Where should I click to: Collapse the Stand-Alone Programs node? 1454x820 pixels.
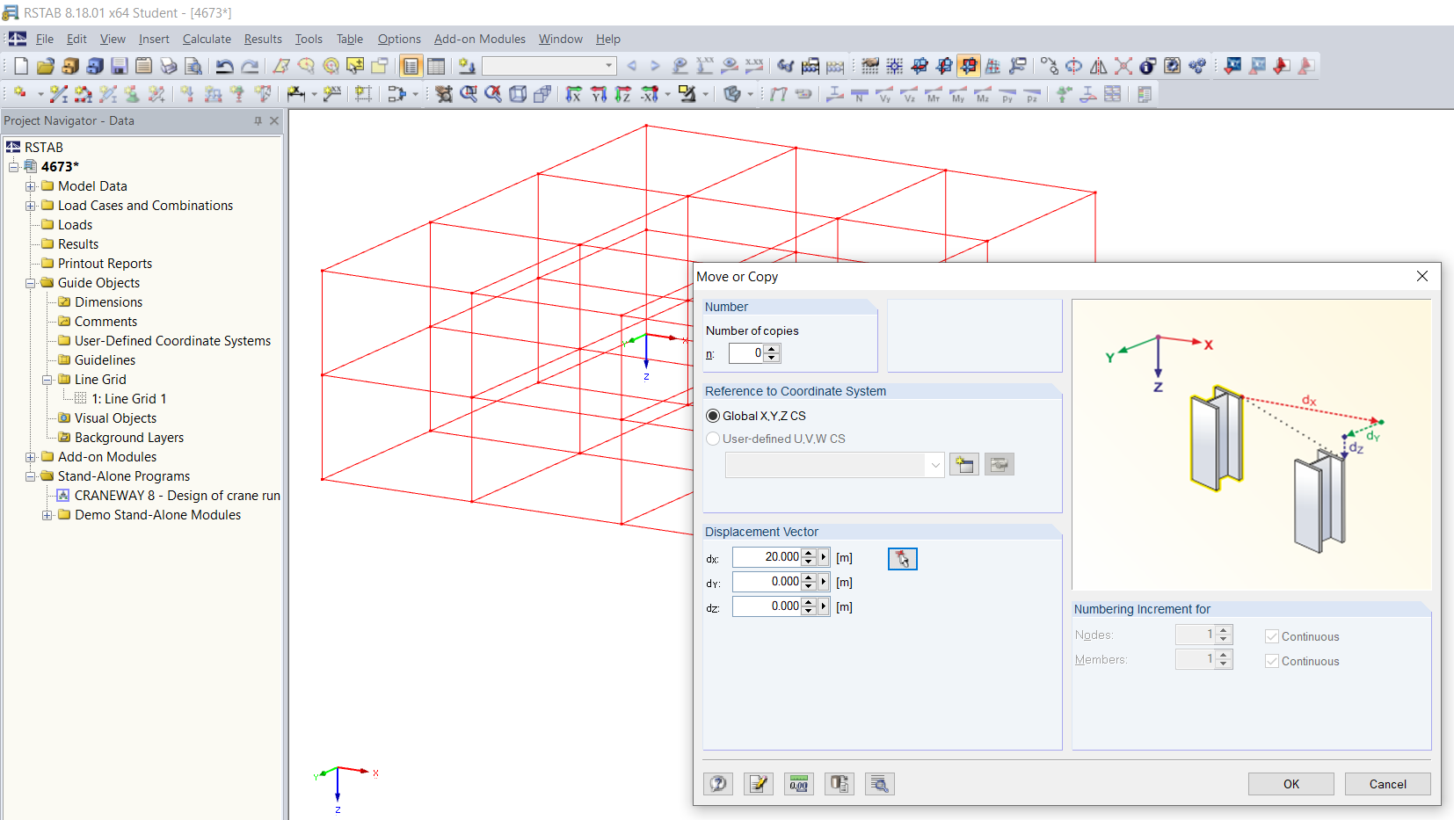click(31, 476)
